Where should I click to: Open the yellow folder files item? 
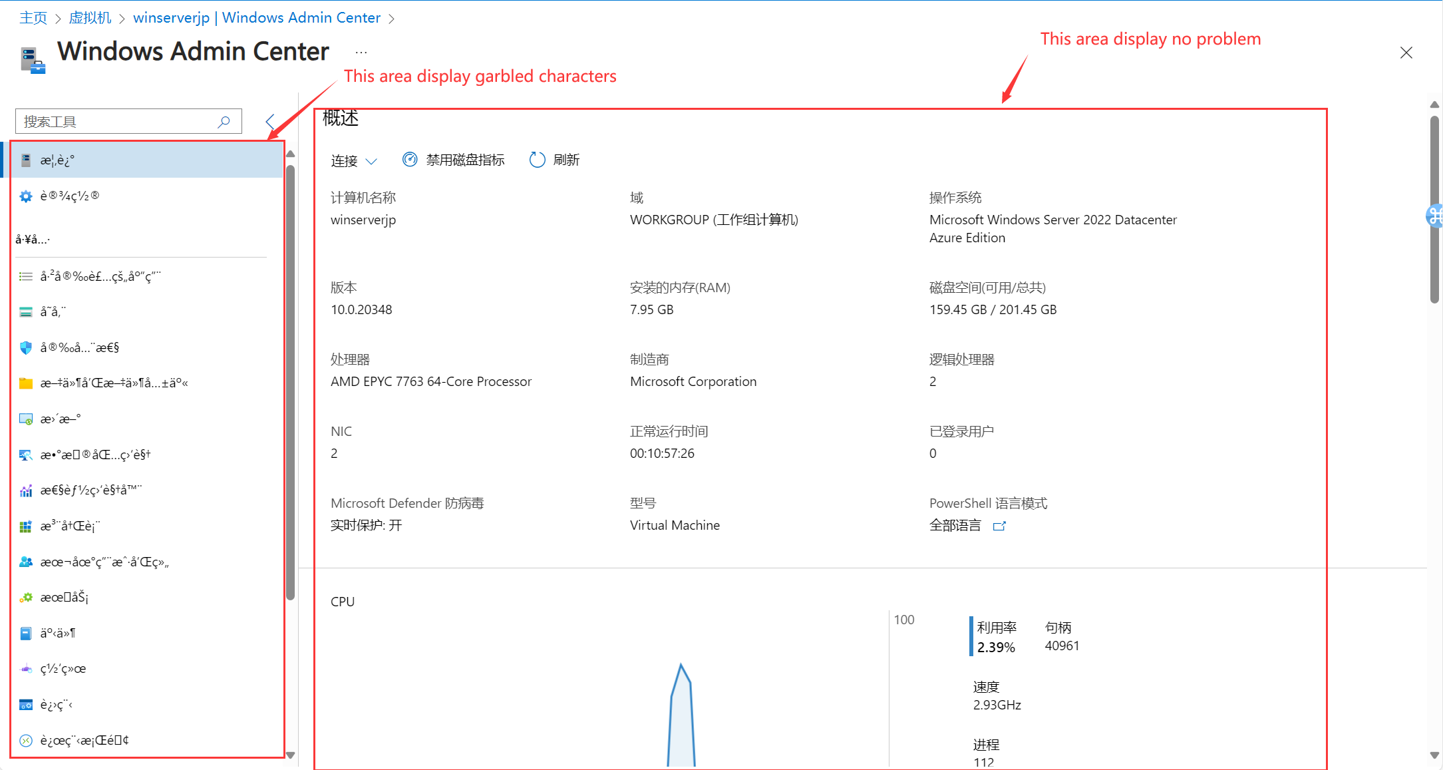tap(143, 383)
